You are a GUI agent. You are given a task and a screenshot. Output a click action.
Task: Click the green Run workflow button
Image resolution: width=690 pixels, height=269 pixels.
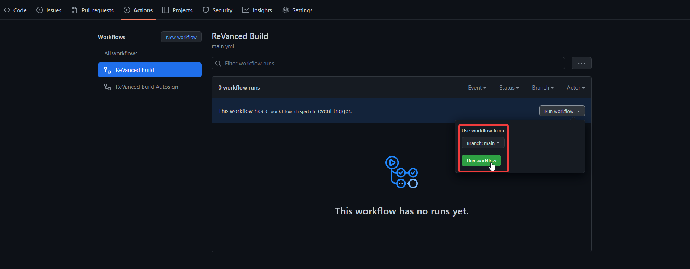click(481, 161)
